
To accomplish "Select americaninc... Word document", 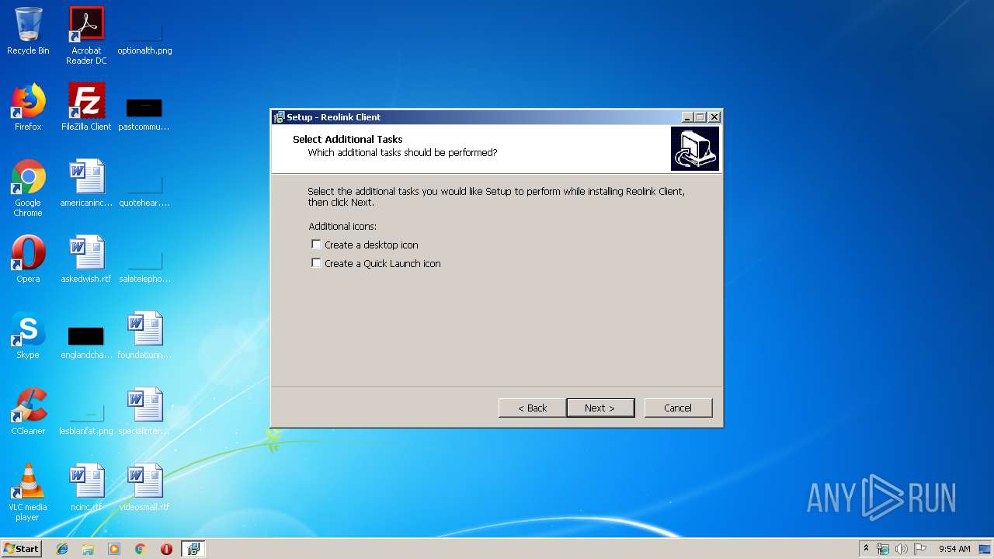I will point(86,183).
